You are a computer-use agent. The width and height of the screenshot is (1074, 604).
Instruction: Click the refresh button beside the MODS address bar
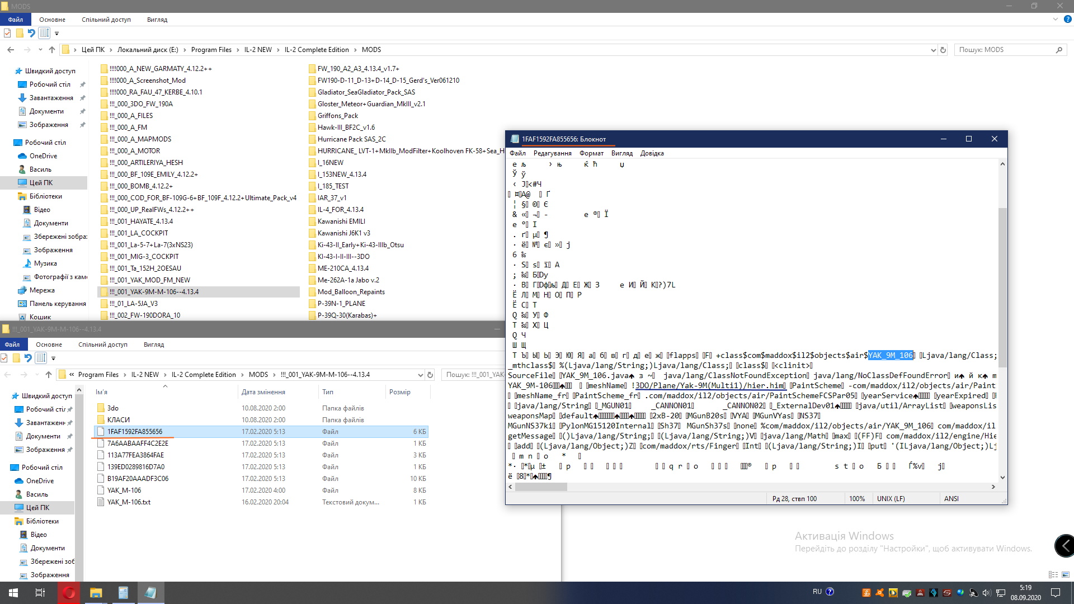[x=943, y=50]
